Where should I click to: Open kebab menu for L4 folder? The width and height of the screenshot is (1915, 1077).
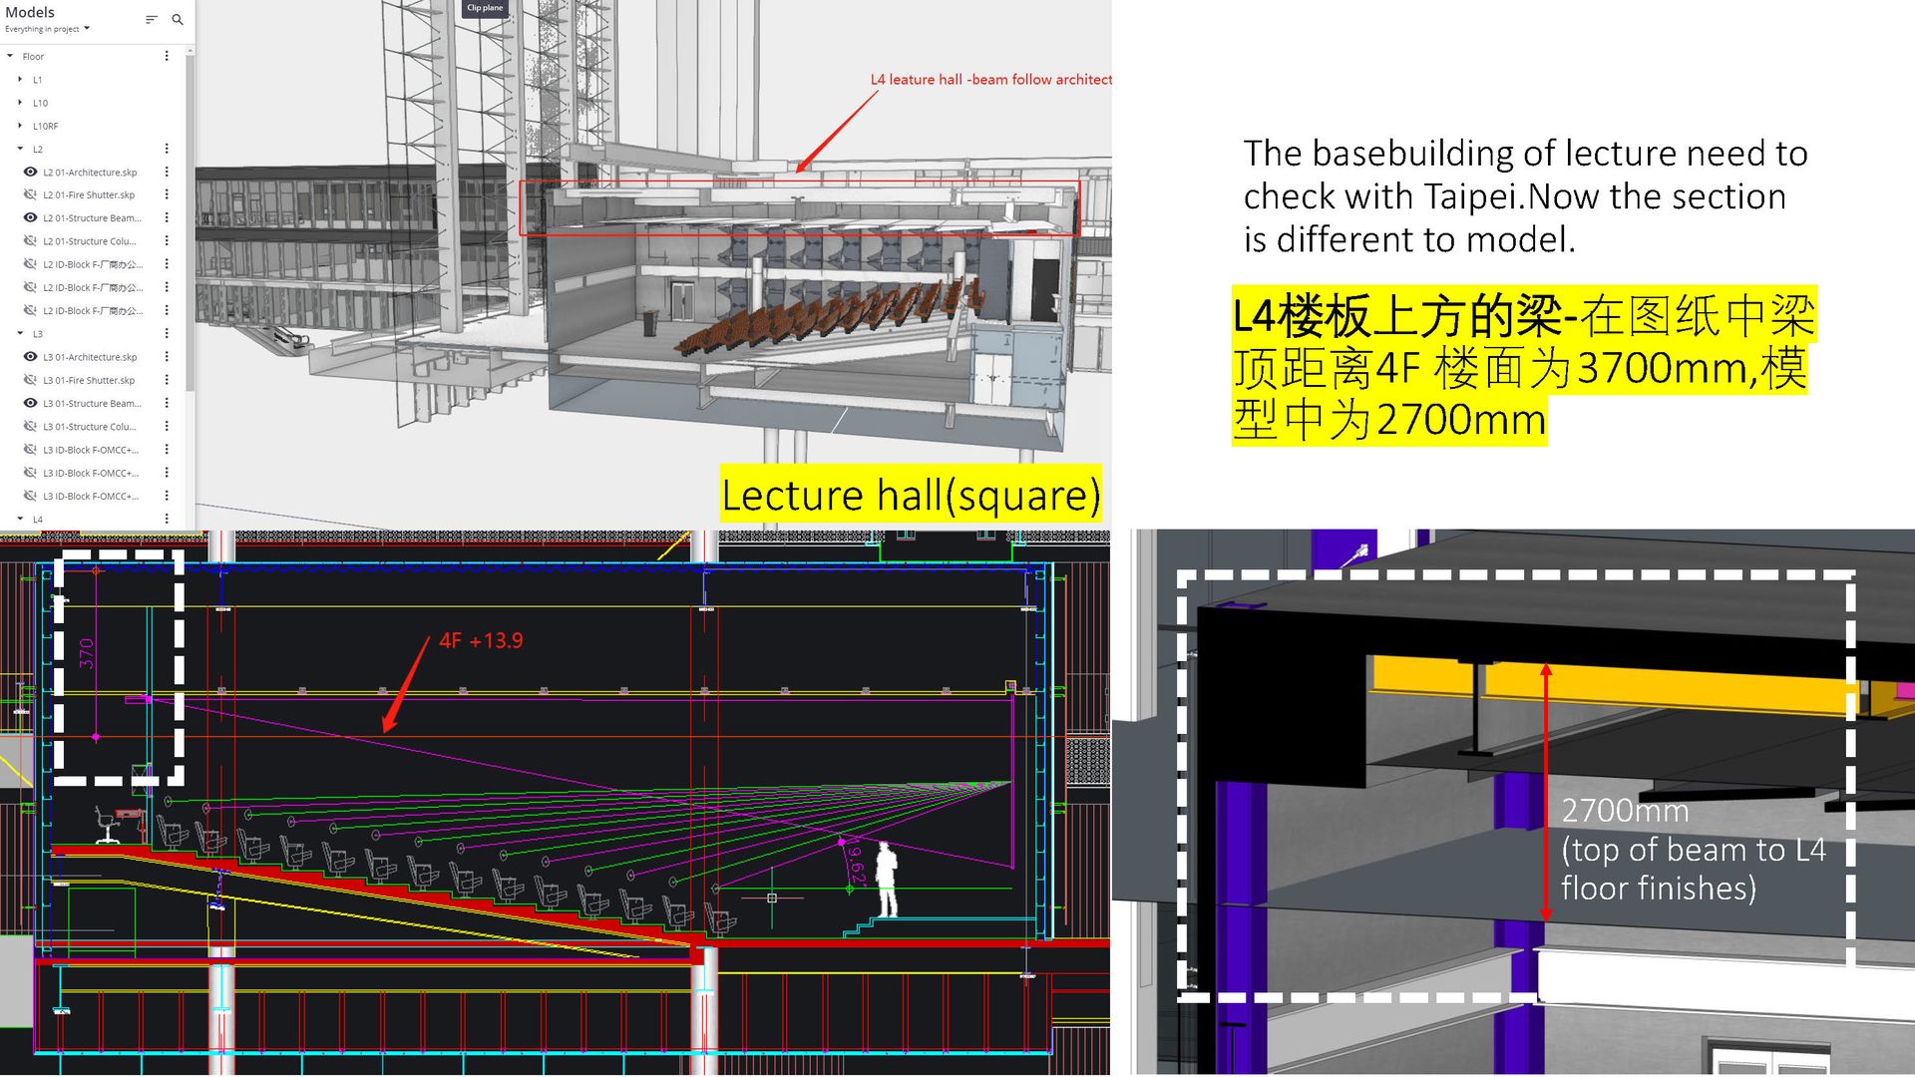pyautogui.click(x=167, y=520)
